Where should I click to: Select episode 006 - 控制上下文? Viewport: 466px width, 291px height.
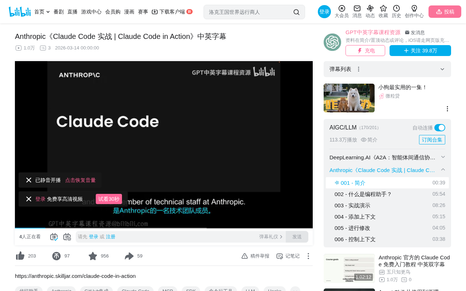point(387,239)
